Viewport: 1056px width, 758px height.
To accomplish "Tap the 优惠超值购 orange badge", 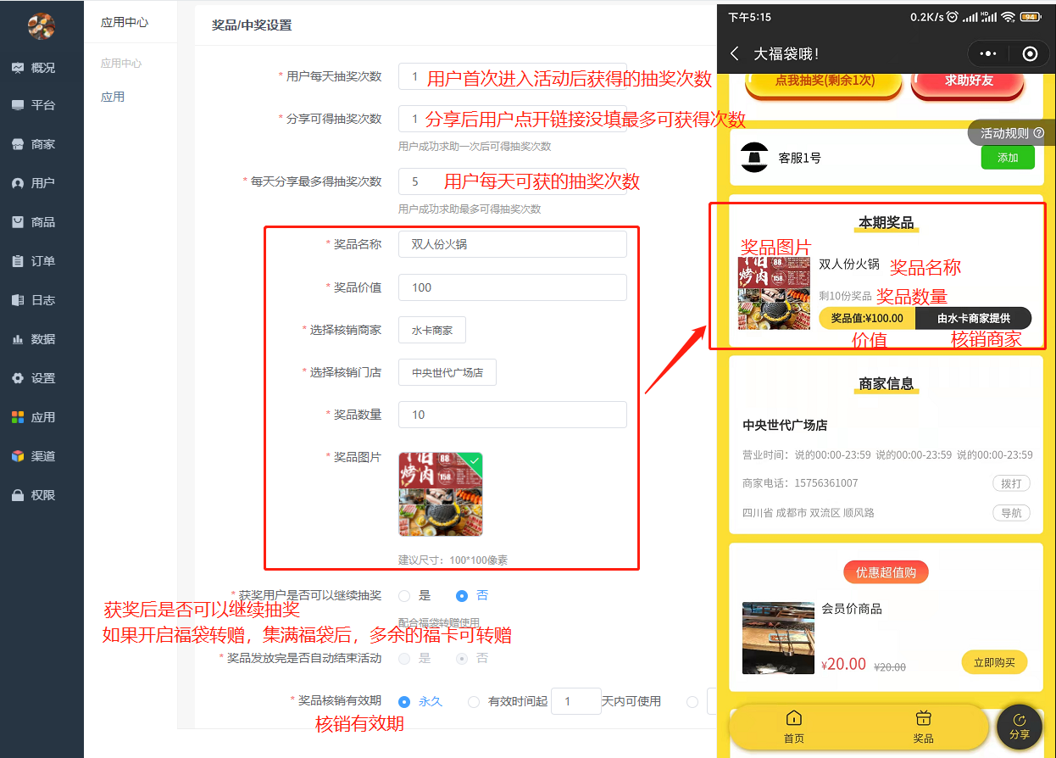I will 886,572.
